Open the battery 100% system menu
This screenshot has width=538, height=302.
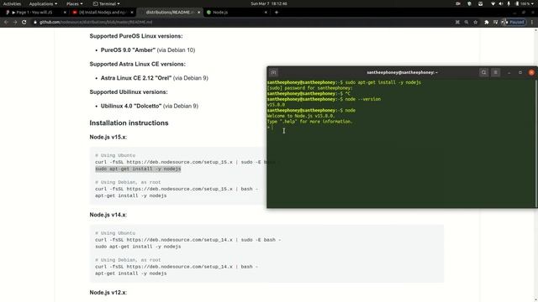[x=525, y=3]
